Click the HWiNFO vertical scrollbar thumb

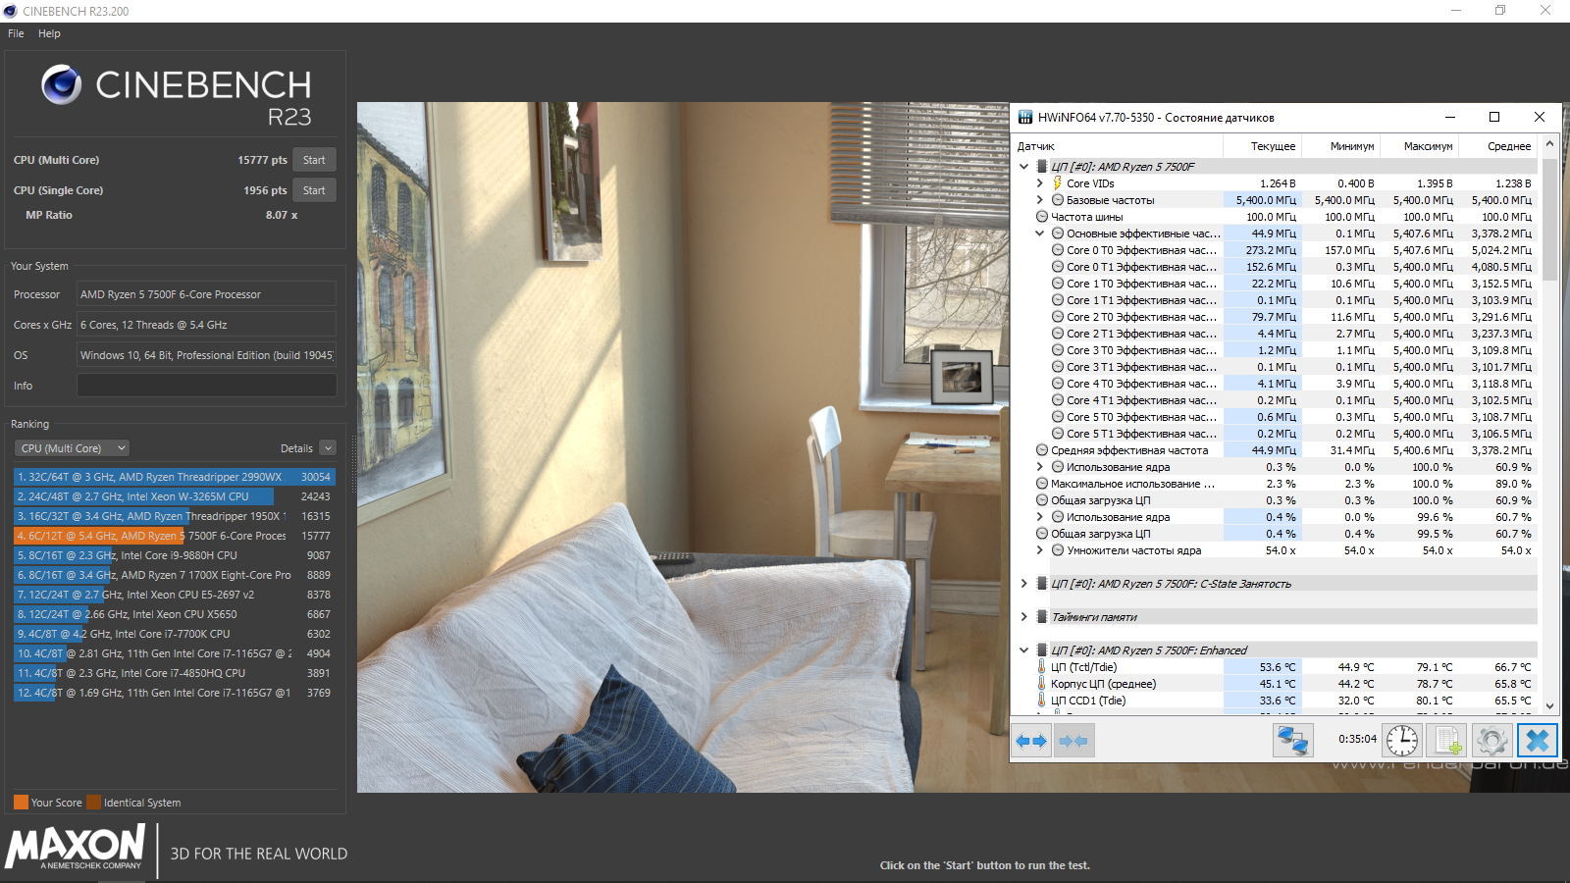coord(1549,221)
